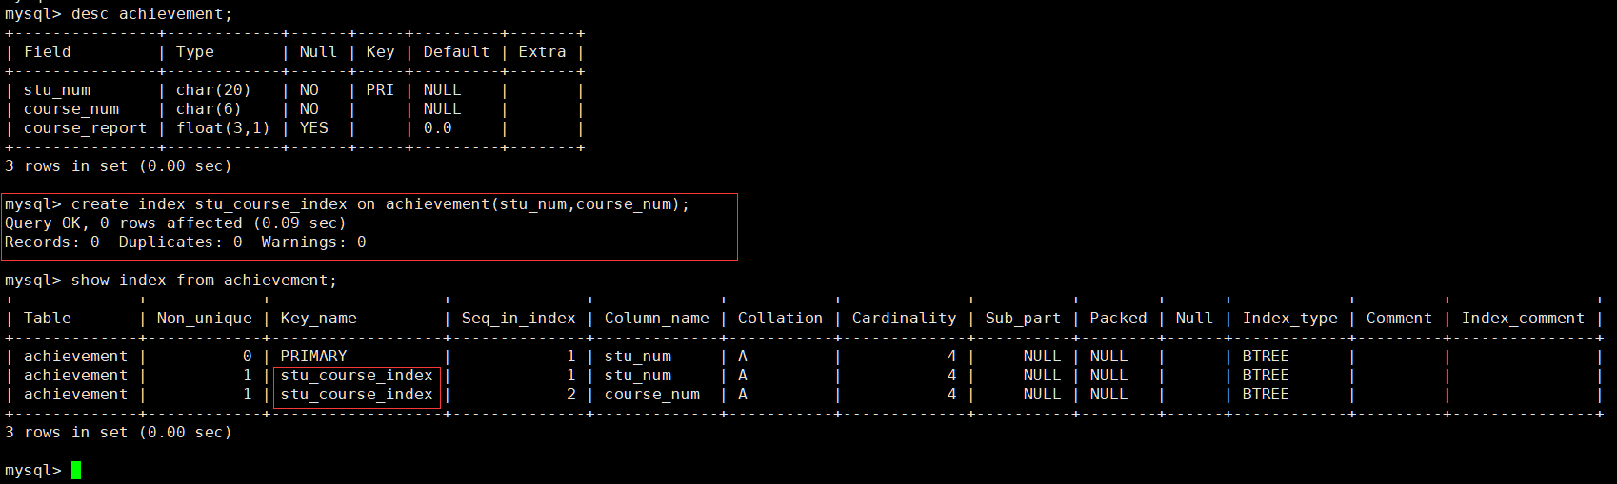Click the 'Extra' column header
This screenshot has height=484, width=1617.
(x=542, y=51)
